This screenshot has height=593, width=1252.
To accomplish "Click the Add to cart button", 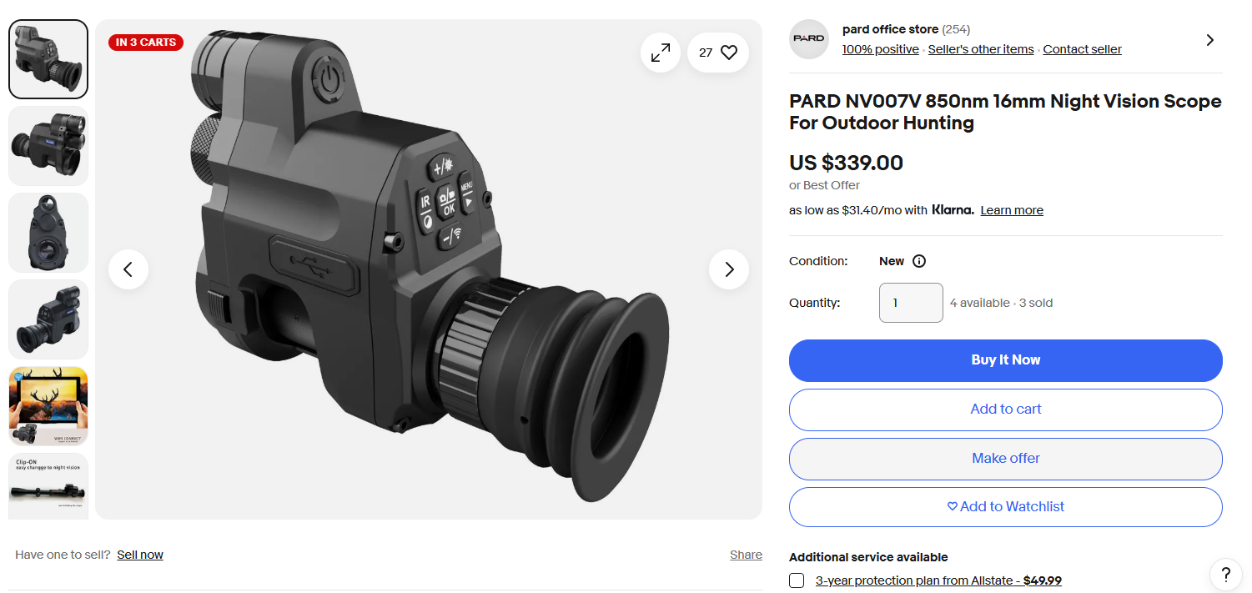I will [1006, 410].
